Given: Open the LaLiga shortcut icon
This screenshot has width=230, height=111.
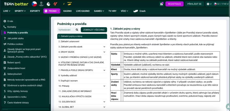Looking at the screenshot, I should tap(55, 4).
